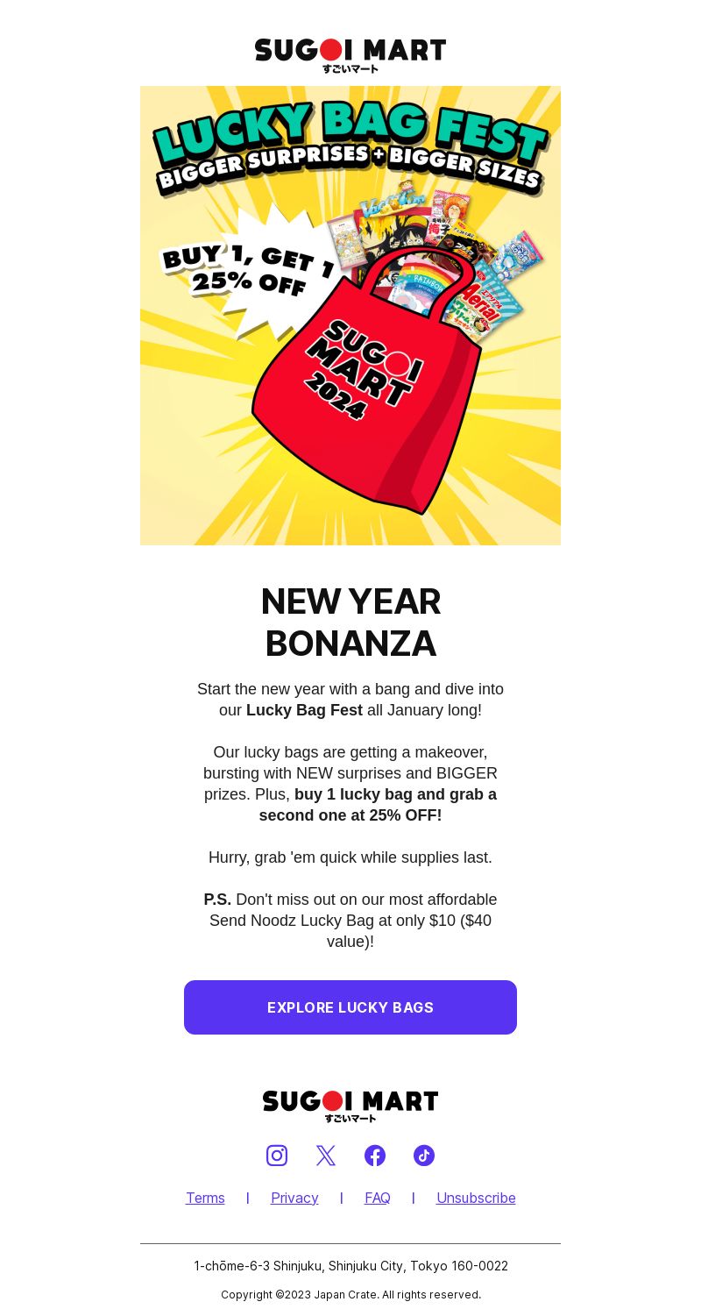The image size is (701, 1316).
Task: Open the X (Twitter) social icon
Action: coord(326,1156)
